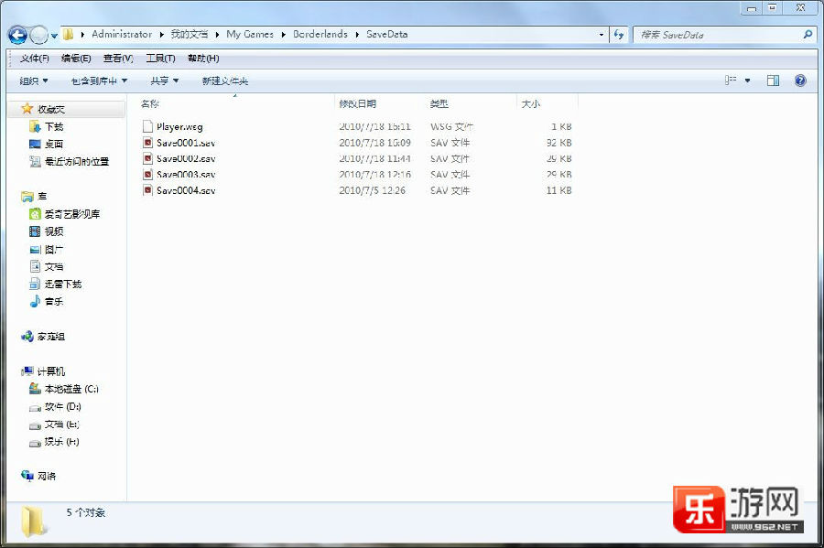Image resolution: width=824 pixels, height=548 pixels.
Task: Open the 帮助(H) menu
Action: (203, 59)
